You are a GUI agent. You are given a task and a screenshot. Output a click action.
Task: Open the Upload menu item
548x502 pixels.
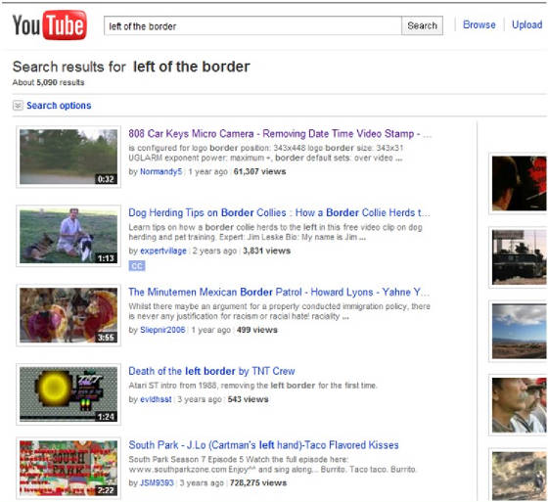coord(527,24)
